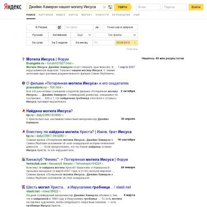Open the 'Тип файла' dropdown

[x=116, y=35]
